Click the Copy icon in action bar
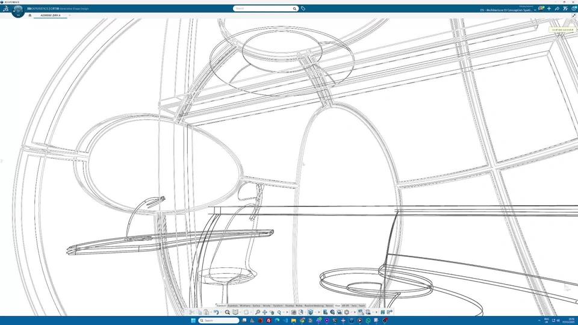This screenshot has width=578, height=325. coord(199,312)
